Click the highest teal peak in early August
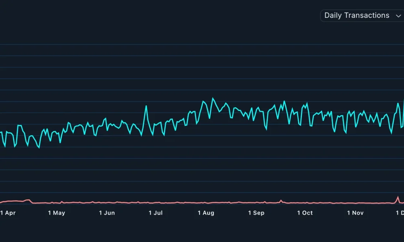The width and height of the screenshot is (404, 242). [213, 97]
